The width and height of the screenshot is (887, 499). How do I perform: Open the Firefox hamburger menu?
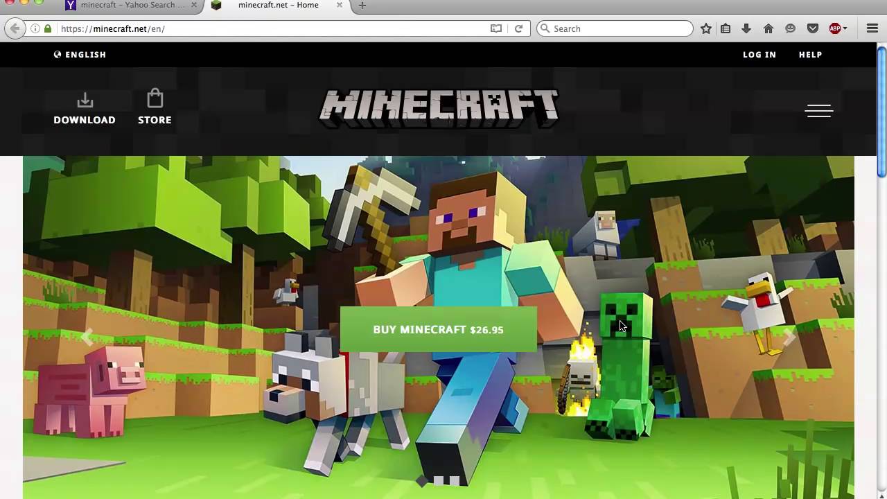point(872,28)
